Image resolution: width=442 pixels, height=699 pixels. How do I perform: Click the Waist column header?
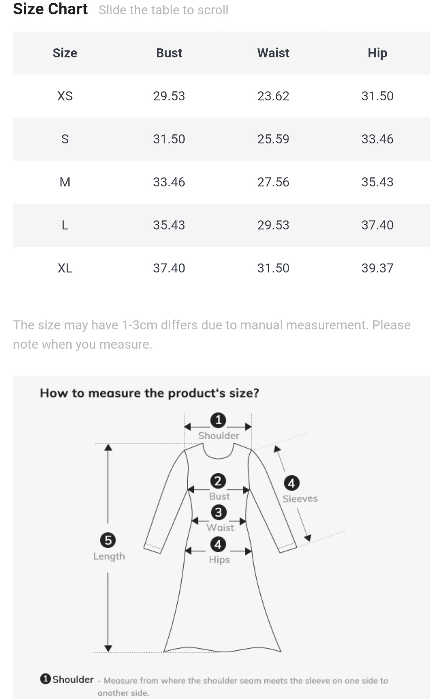pos(273,53)
